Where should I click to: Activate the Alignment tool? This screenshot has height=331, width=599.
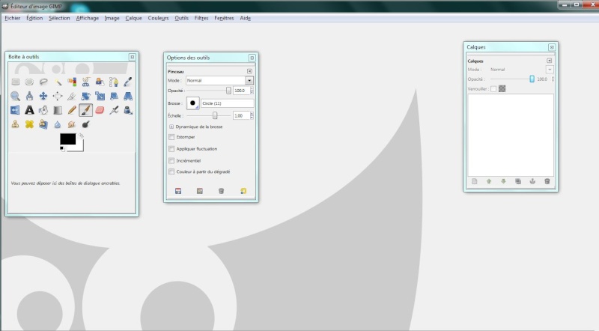(58, 96)
